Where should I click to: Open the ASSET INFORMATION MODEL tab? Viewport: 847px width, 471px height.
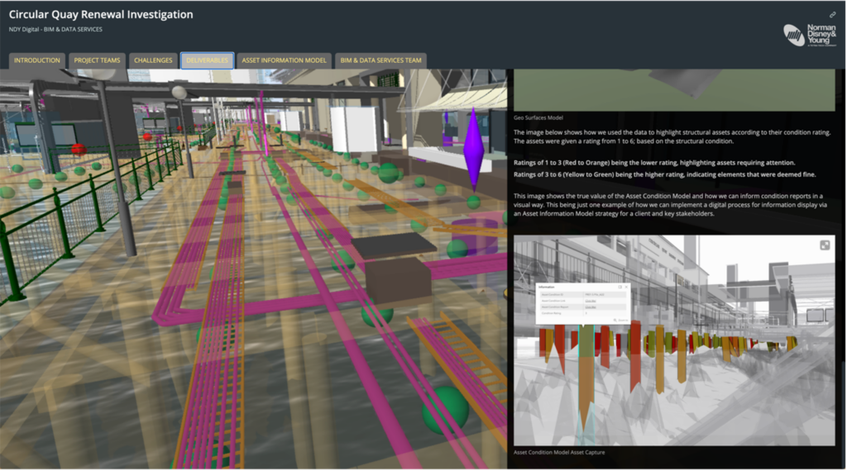(285, 60)
